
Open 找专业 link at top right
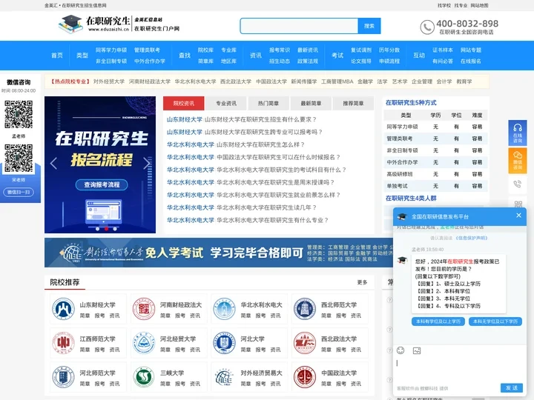[x=461, y=5]
